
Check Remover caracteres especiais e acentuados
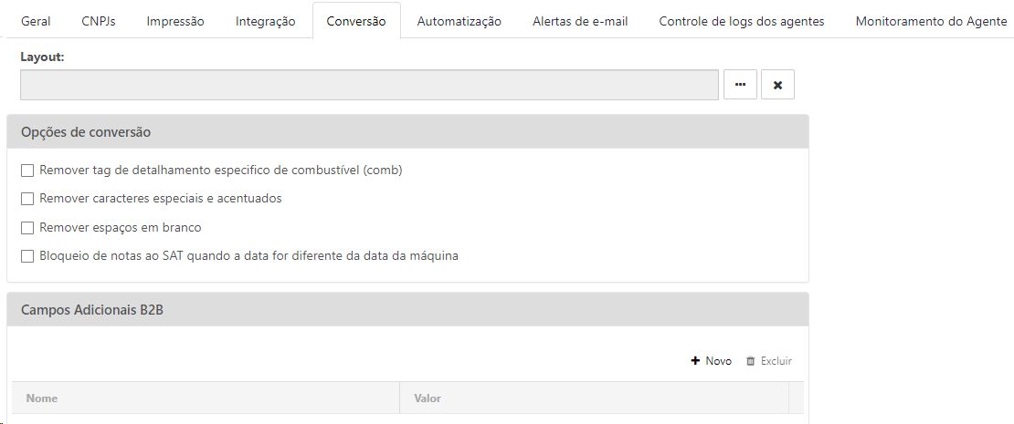click(27, 199)
